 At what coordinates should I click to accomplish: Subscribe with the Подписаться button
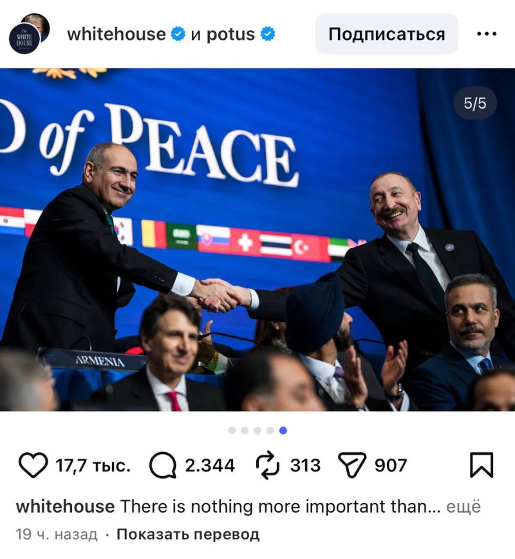click(386, 34)
